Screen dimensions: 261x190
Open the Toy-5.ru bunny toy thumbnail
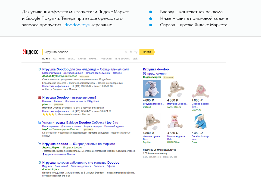[152, 122]
